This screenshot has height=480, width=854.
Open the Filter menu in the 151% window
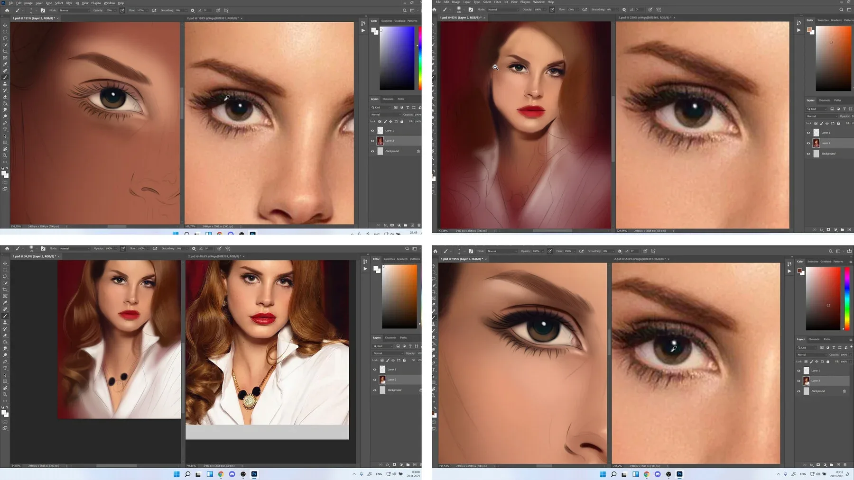click(69, 3)
